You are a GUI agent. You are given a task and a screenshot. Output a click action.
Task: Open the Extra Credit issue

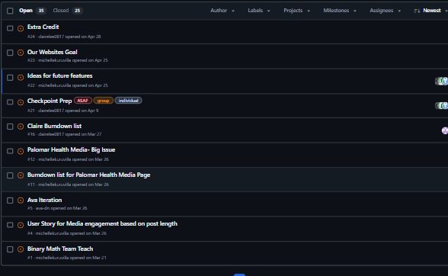click(43, 27)
